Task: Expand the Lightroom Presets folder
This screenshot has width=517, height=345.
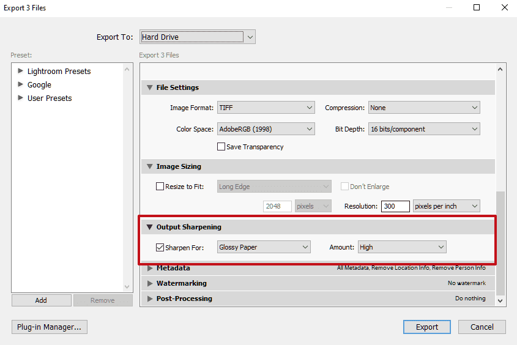Action: click(x=20, y=71)
